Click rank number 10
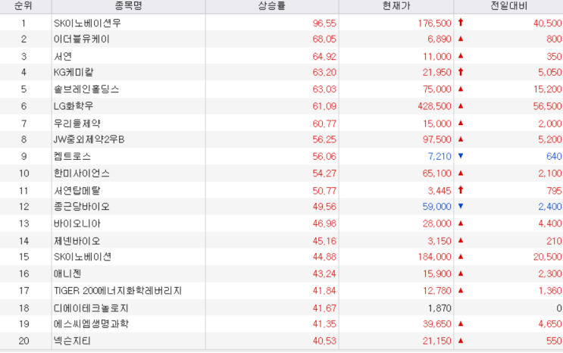Viewport: 563px width, 353px height. [24, 173]
